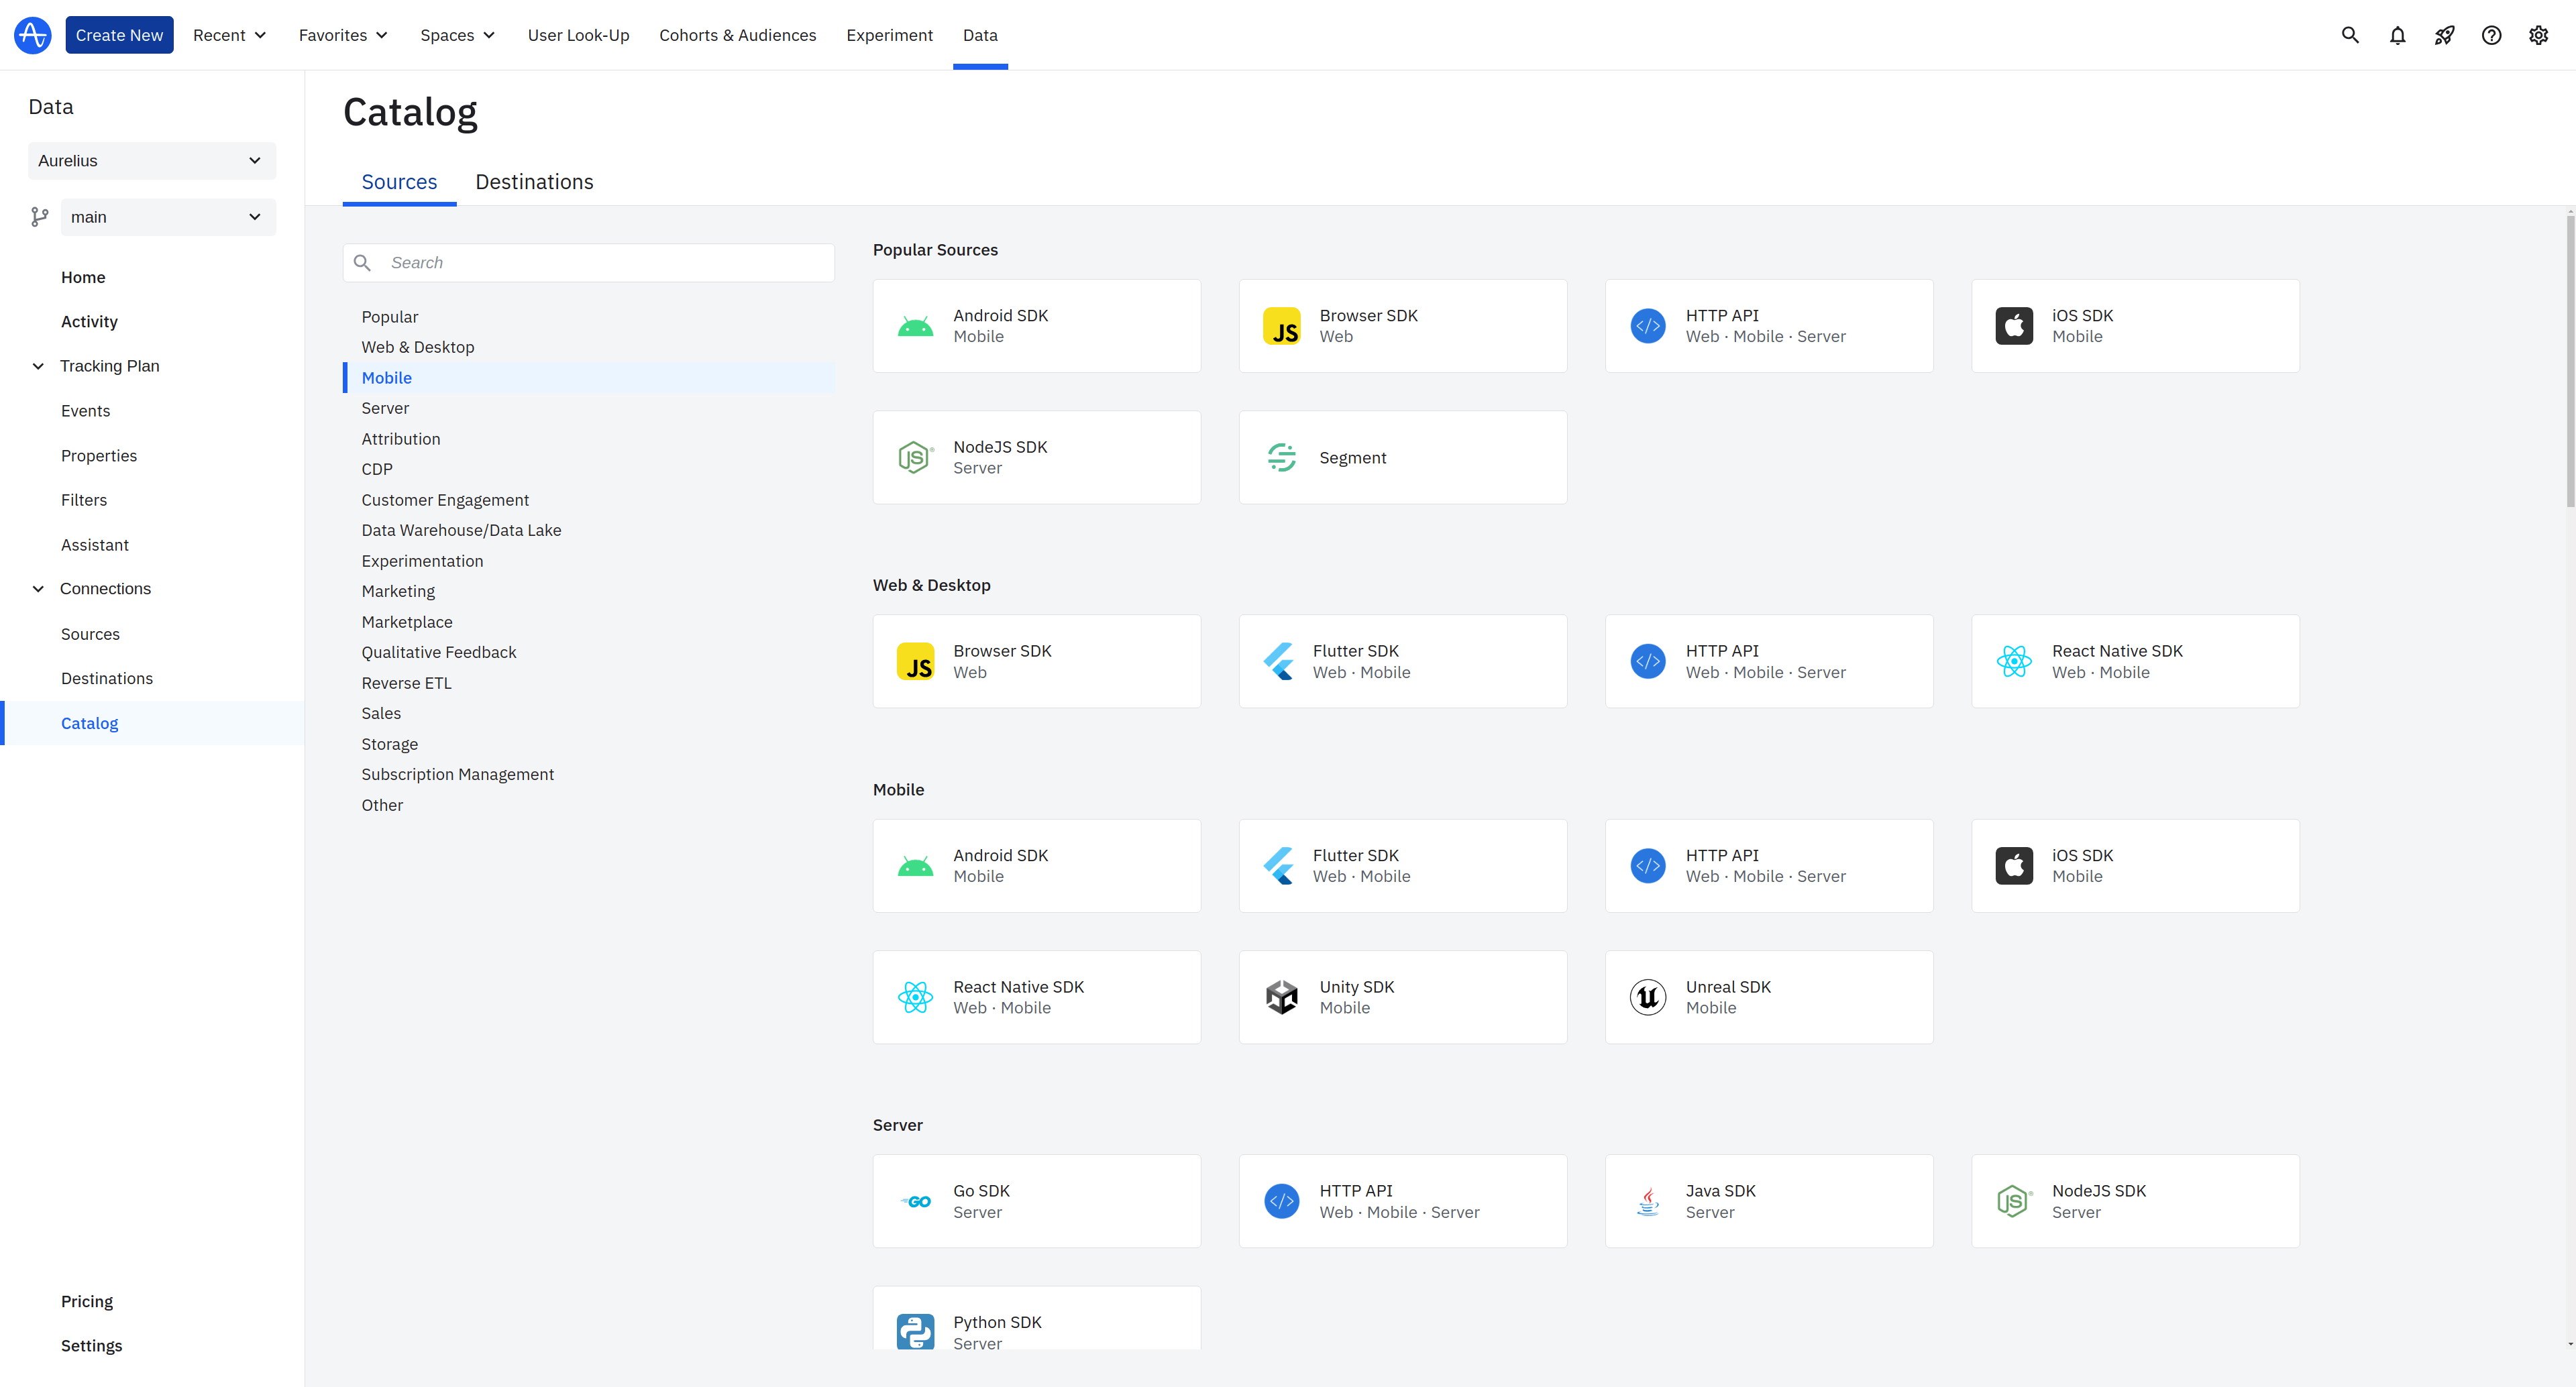Click the catalog Search field
The image size is (2576, 1387).
(x=588, y=263)
